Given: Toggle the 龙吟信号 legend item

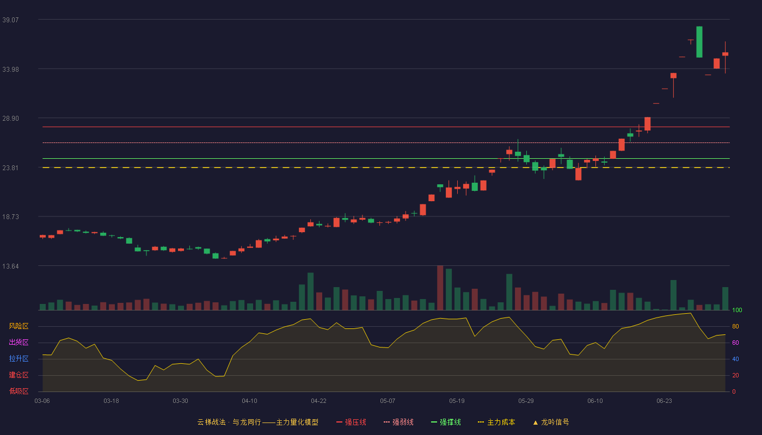Looking at the screenshot, I should click(x=551, y=422).
